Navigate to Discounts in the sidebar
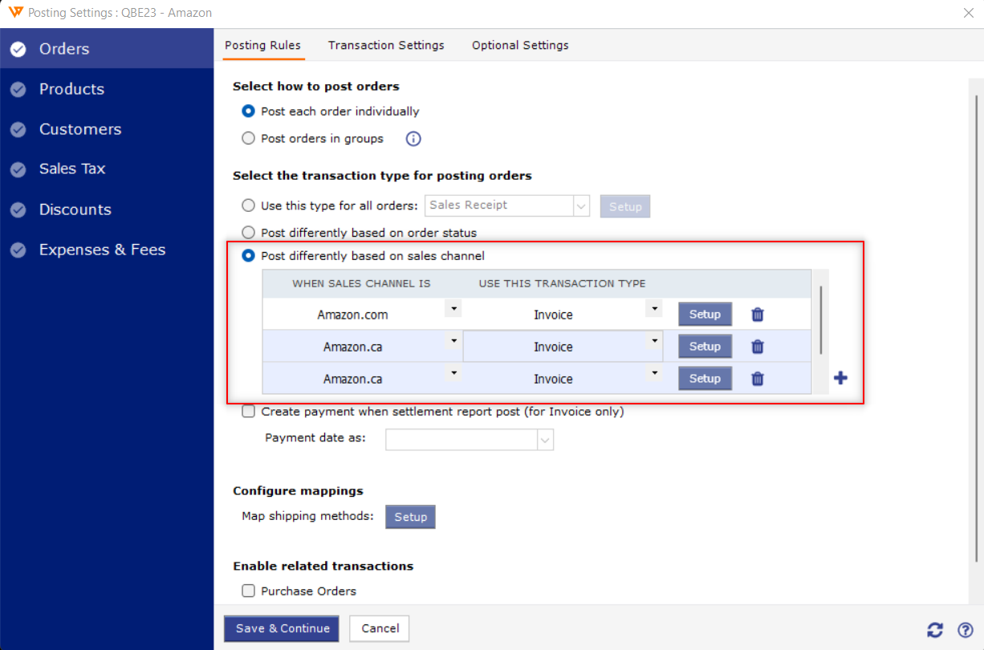 coord(107,209)
